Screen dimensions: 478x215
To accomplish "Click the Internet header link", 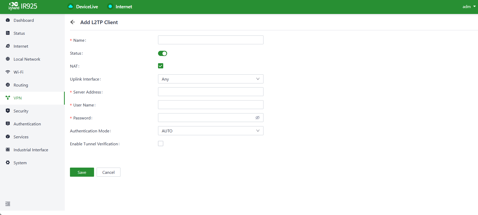I will pyautogui.click(x=124, y=7).
